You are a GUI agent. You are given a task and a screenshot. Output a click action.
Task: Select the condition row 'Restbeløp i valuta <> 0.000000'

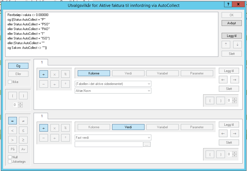pyautogui.click(x=28, y=15)
